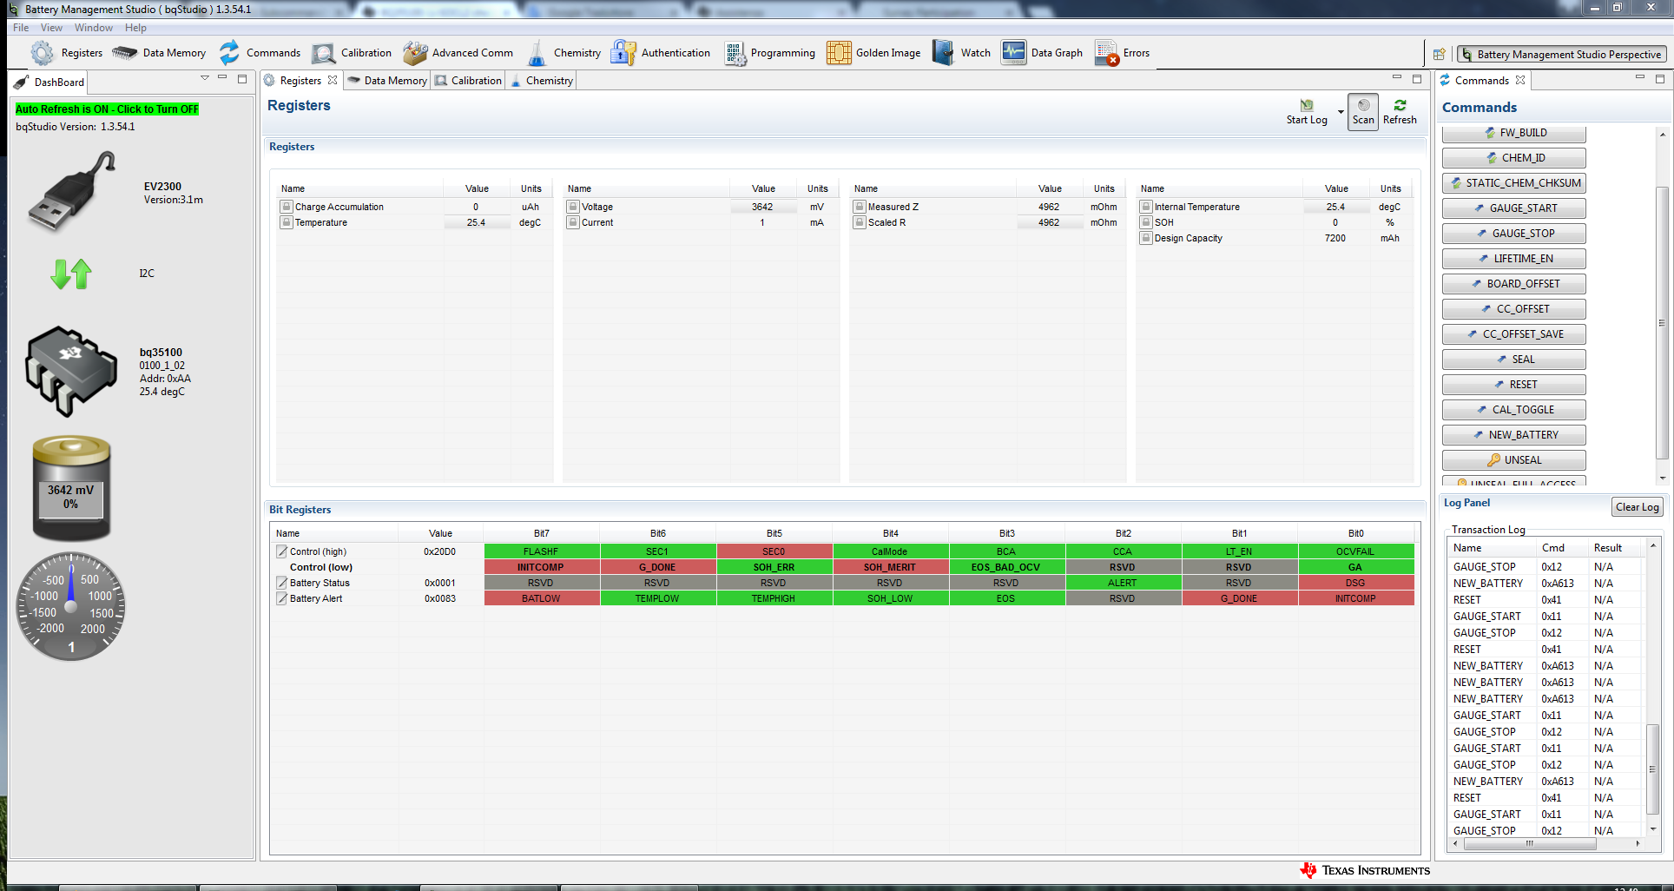Open the File menu

(21, 28)
